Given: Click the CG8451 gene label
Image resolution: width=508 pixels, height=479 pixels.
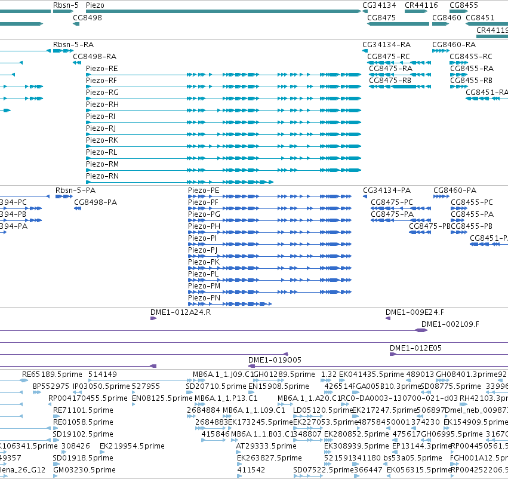Looking at the screenshot, I should point(480,17).
